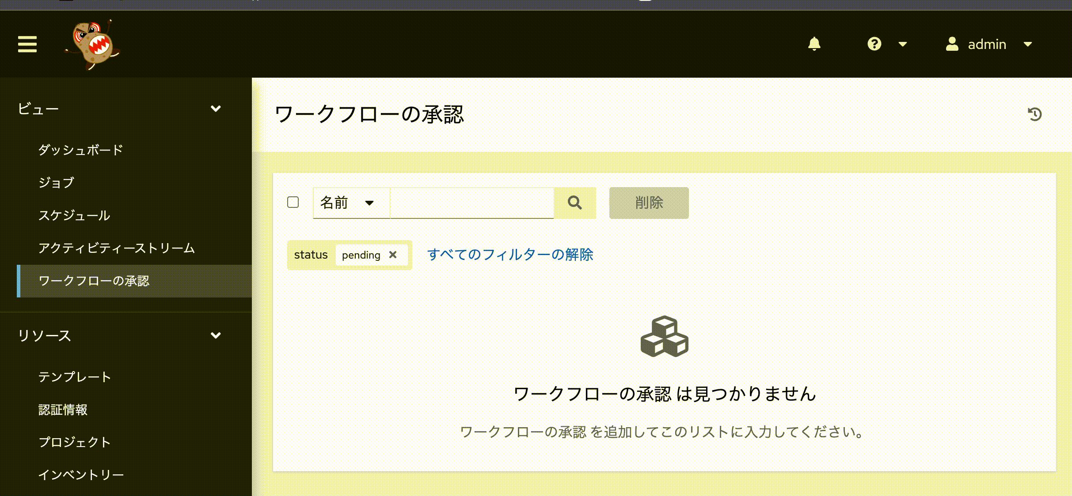Open the 名前 search key dropdown
Viewport: 1072px width, 496px height.
(349, 203)
